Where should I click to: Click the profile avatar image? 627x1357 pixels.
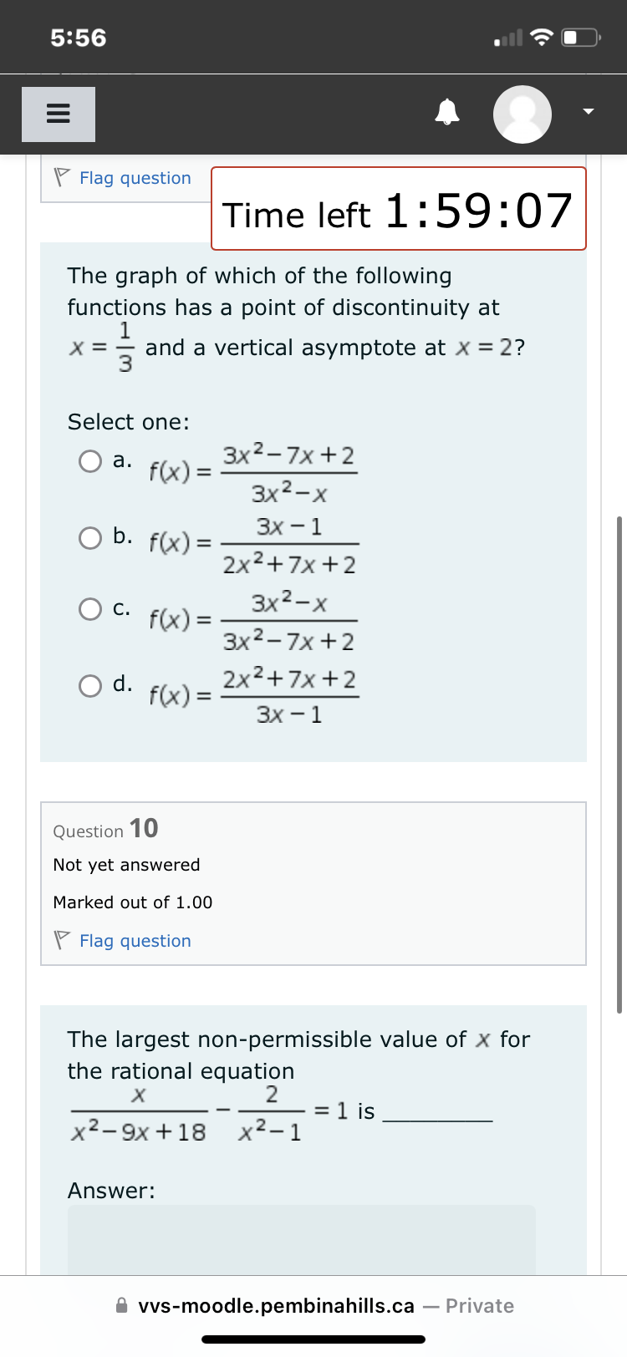522,113
